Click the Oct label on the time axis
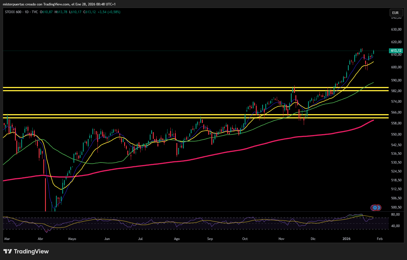The width and height of the screenshot is (407, 260). click(x=245, y=239)
